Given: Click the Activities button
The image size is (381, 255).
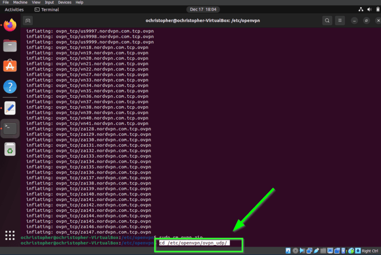Looking at the screenshot, I should click(x=14, y=9).
